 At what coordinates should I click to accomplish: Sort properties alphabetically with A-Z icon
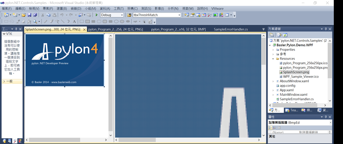click(x=274, y=128)
